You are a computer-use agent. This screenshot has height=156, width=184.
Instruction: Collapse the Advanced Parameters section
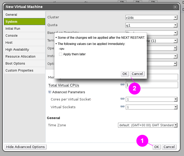[x=50, y=92]
